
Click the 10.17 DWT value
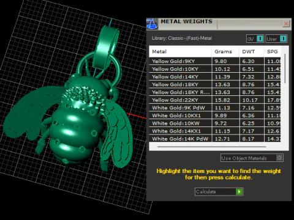point(250,100)
